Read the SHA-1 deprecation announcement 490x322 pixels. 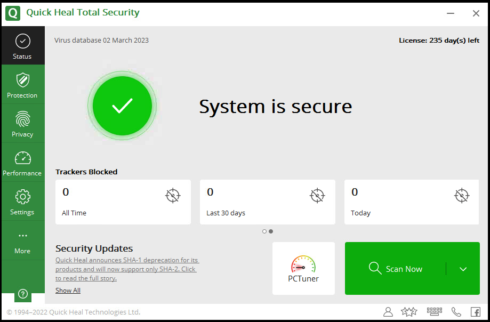coord(126,269)
